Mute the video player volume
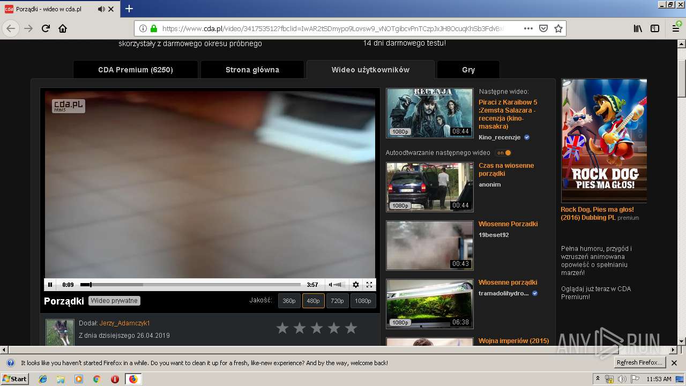Screen dimensions: 686x386 click(331, 285)
